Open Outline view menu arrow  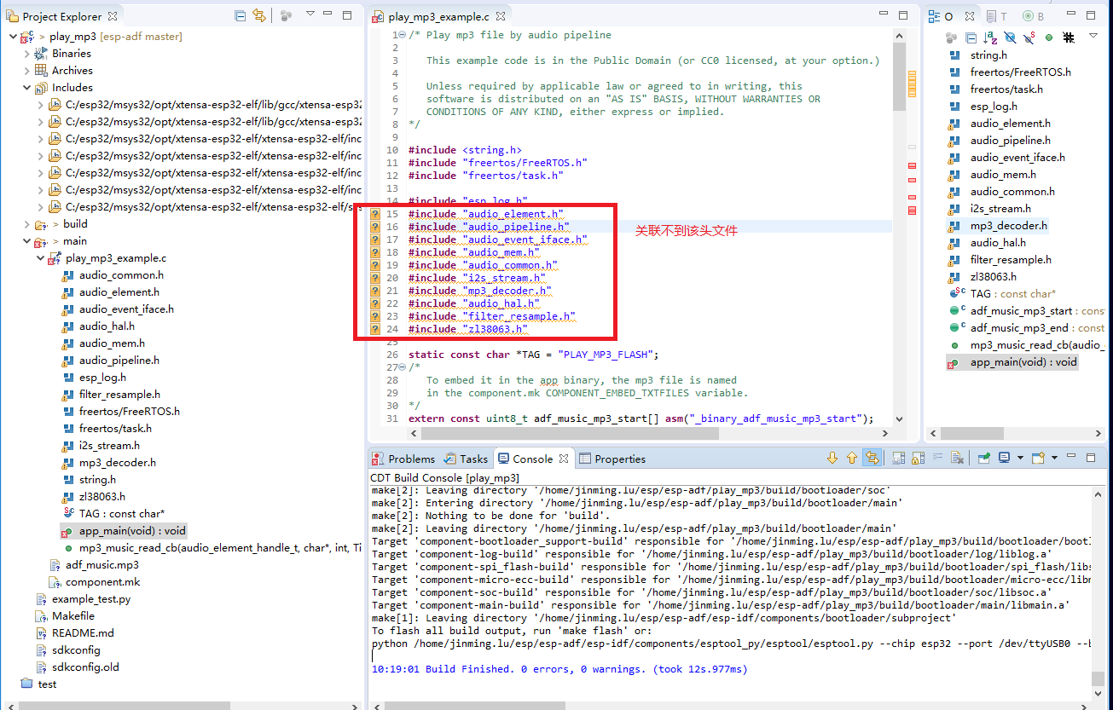point(1093,37)
